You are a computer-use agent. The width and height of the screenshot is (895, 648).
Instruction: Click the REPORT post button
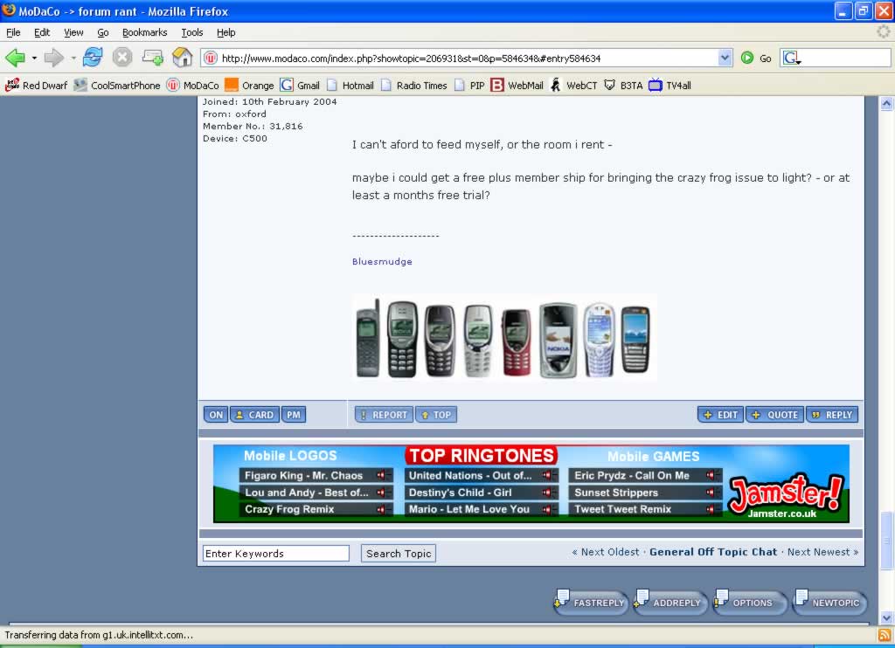pos(385,415)
